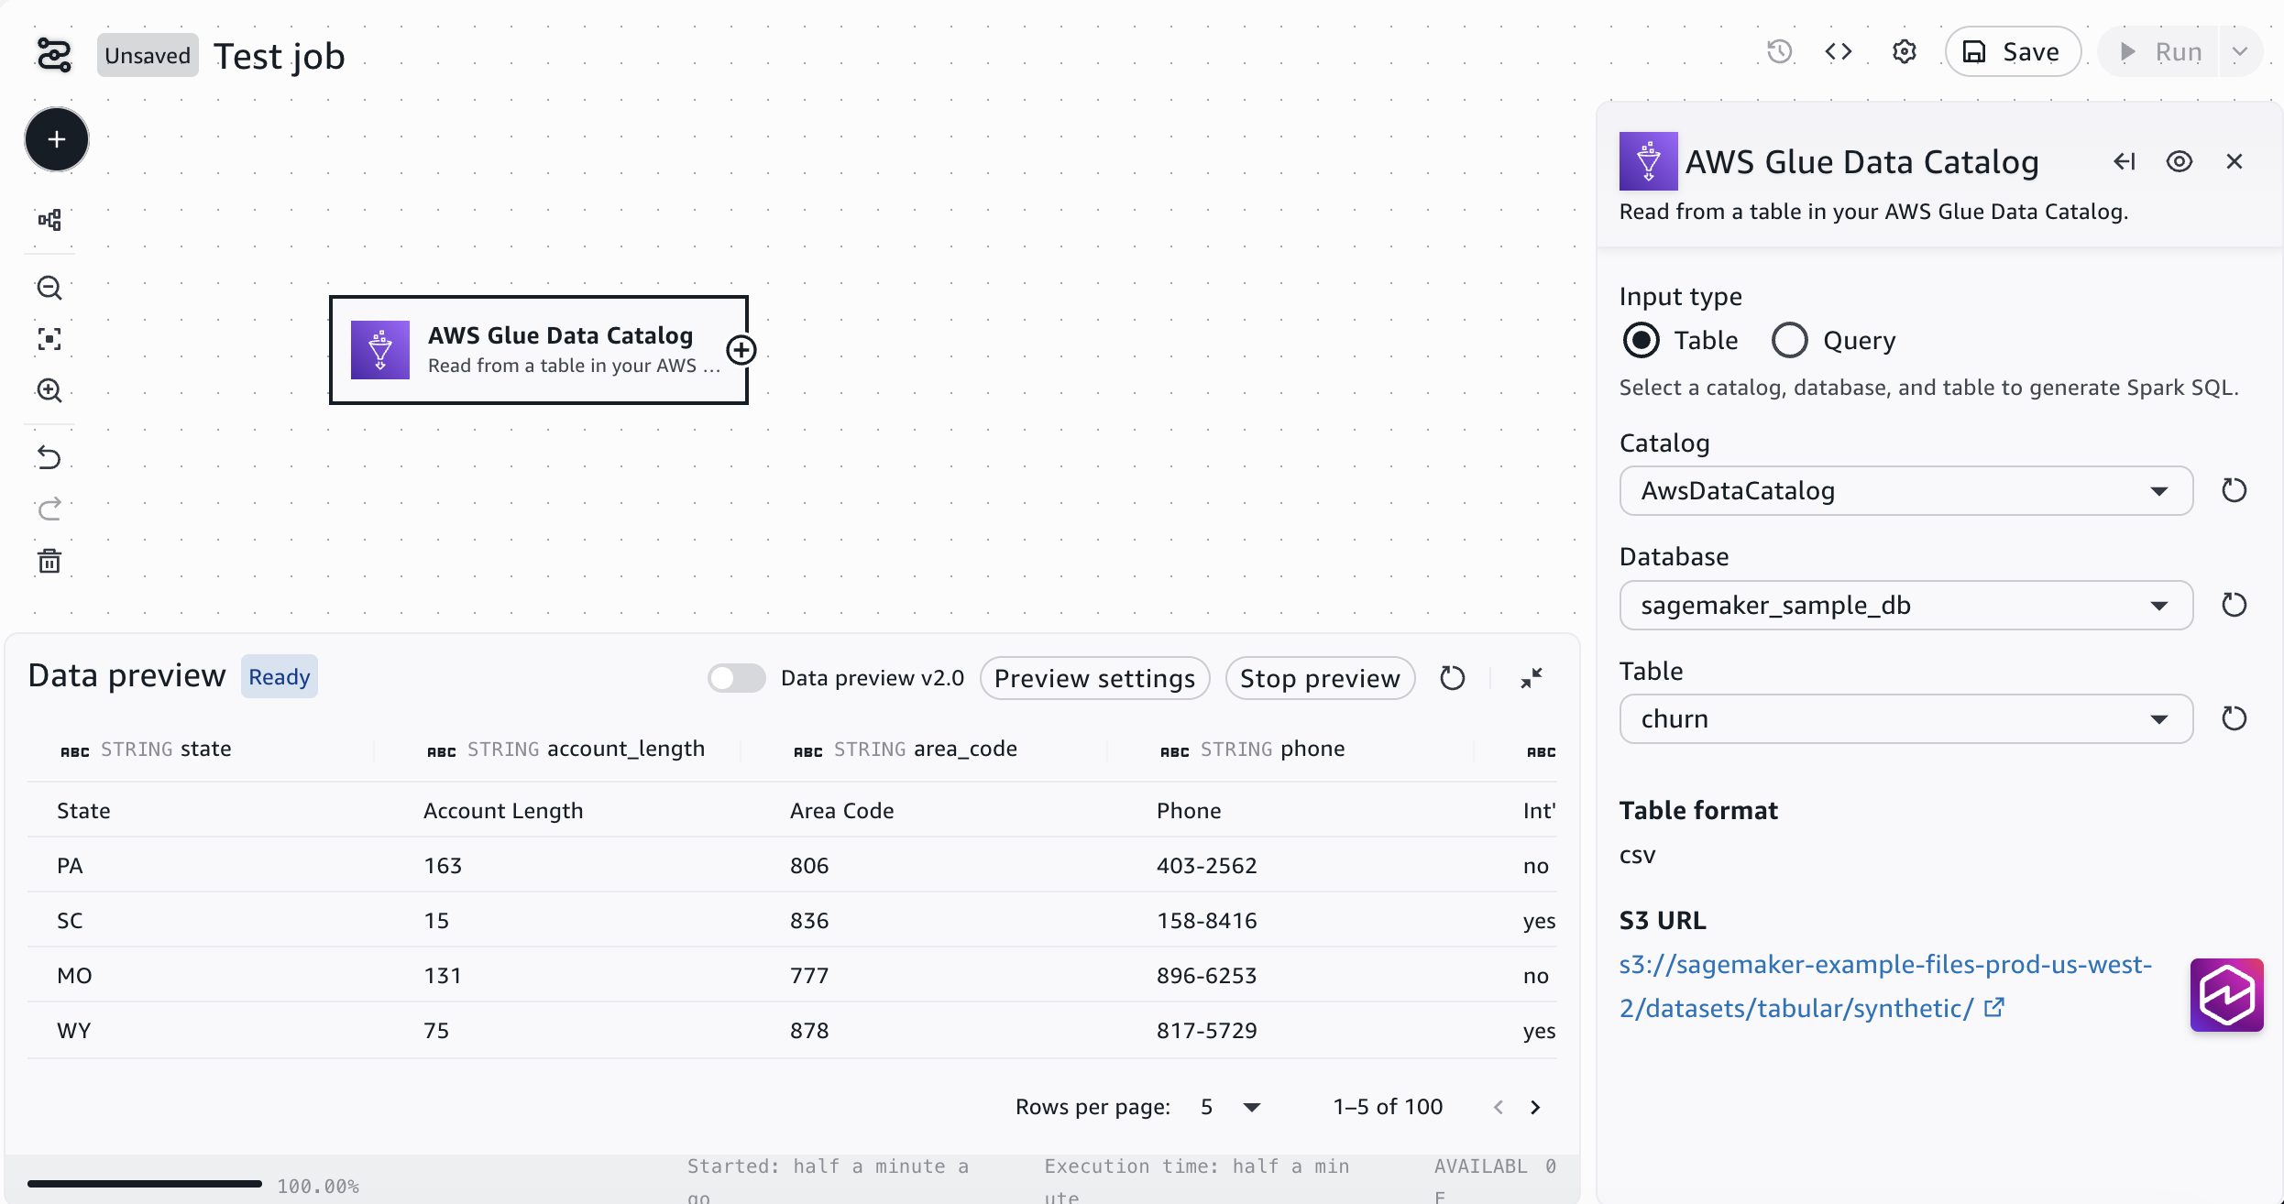2284x1204 pixels.
Task: Minimize the data preview panel
Action: [x=1532, y=678]
